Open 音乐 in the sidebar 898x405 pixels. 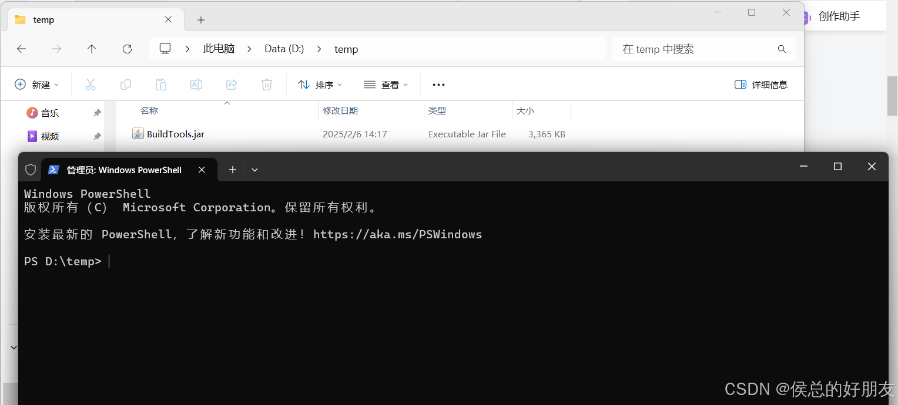[50, 113]
